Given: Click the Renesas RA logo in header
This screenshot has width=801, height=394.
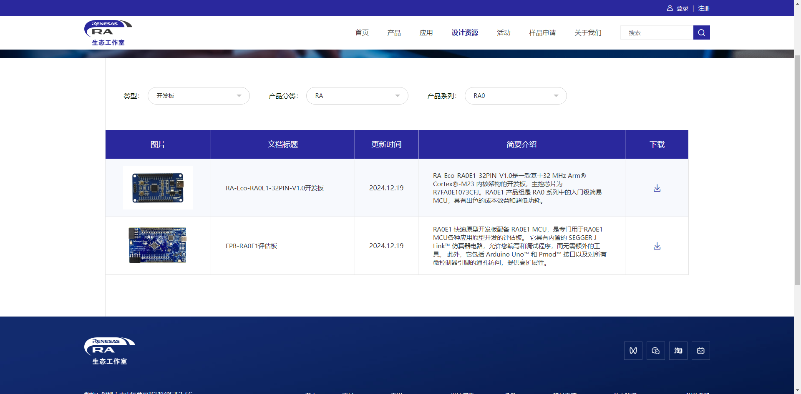Looking at the screenshot, I should click(x=108, y=32).
